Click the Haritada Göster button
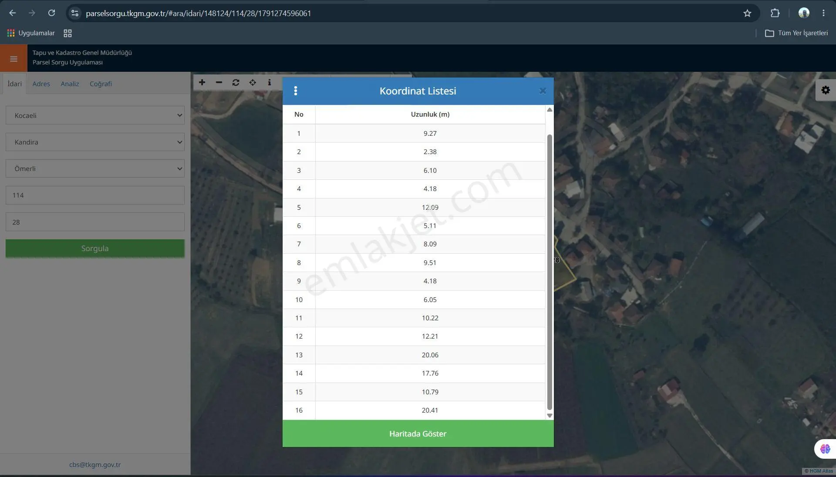This screenshot has height=477, width=836. pos(418,433)
